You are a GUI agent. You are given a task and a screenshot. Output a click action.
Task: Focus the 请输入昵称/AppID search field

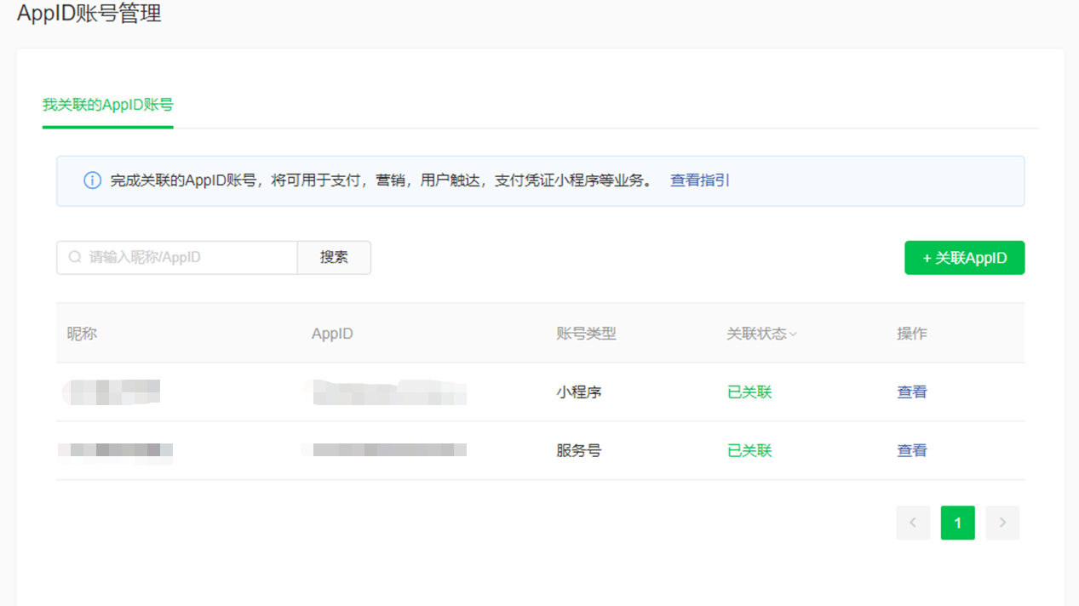(177, 257)
